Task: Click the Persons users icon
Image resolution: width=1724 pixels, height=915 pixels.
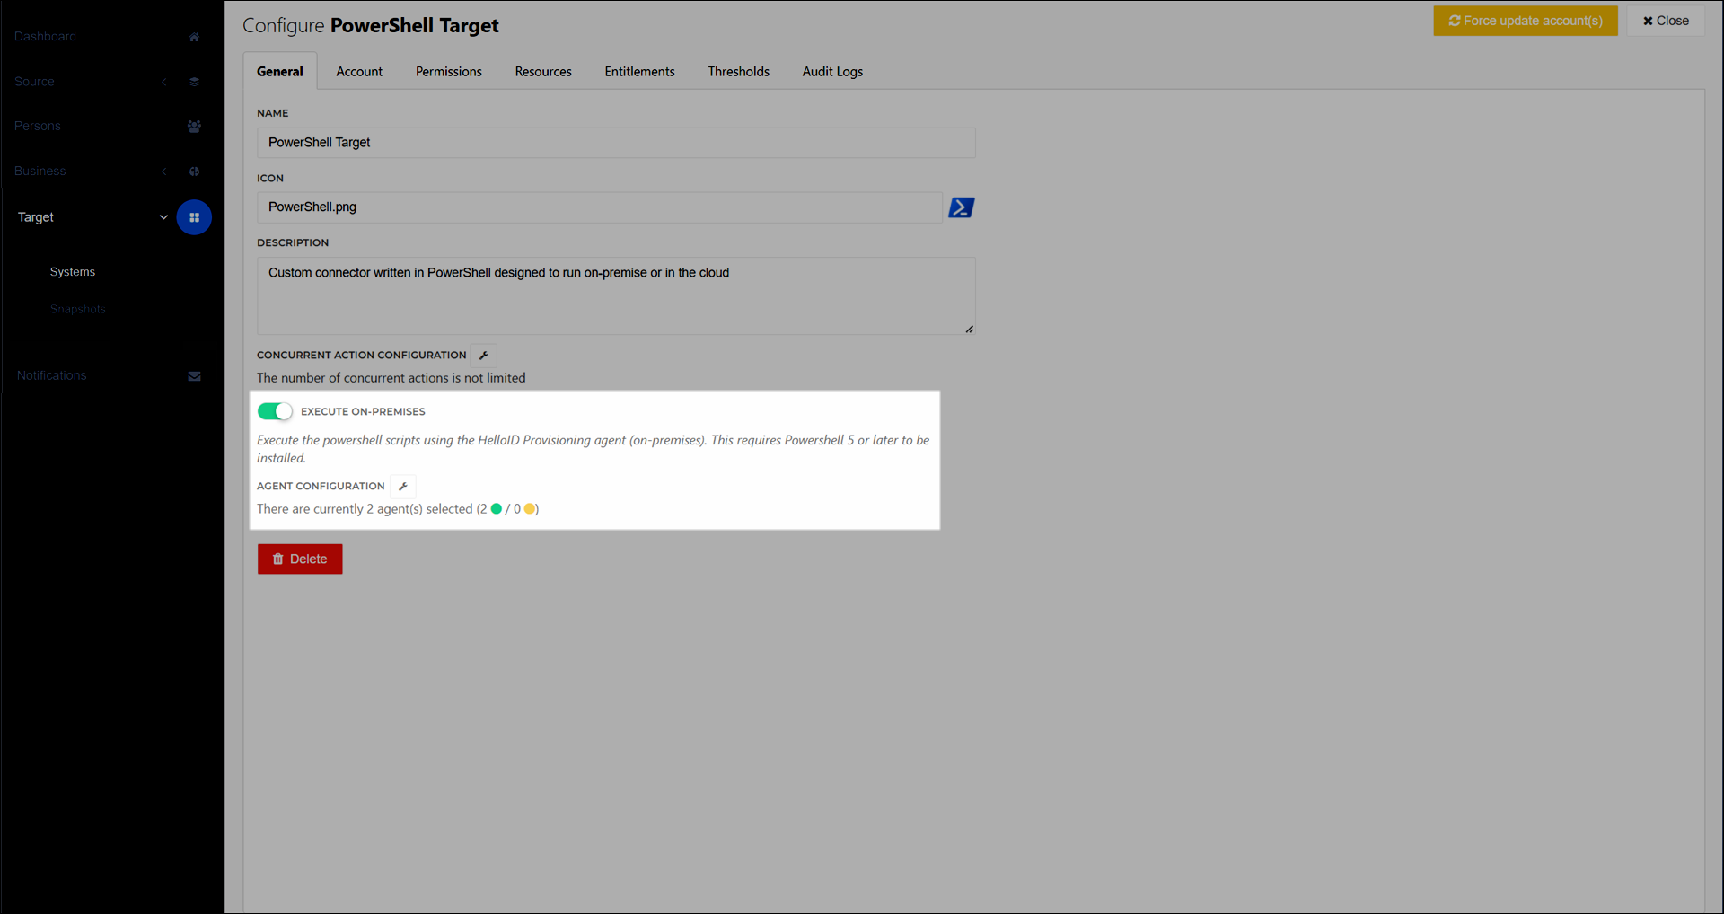Action: click(194, 127)
